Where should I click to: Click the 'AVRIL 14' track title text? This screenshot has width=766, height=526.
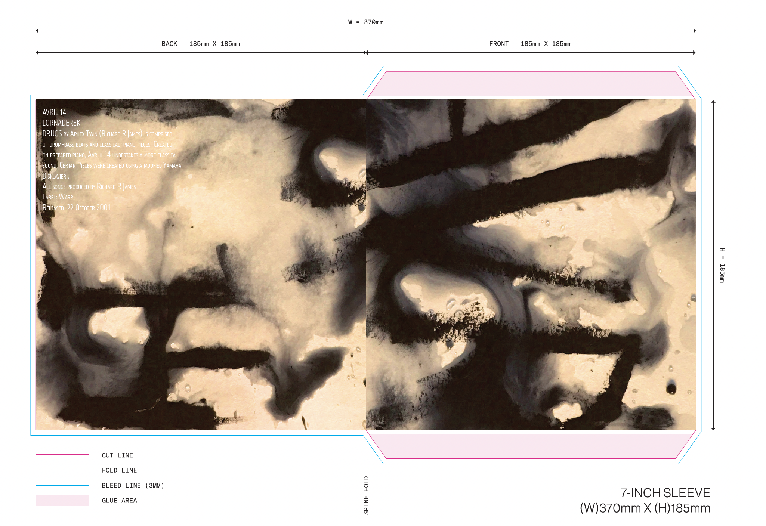(54, 112)
